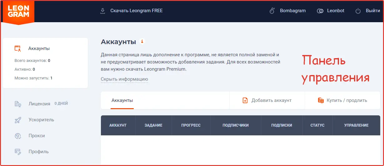
Task: Select Аккаунты in the sidebar
Action: click(x=39, y=48)
